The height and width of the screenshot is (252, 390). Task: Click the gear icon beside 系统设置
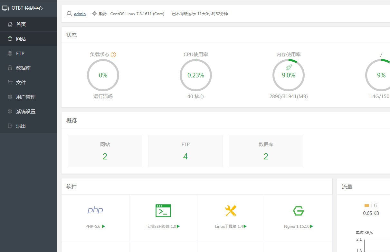pyautogui.click(x=10, y=111)
